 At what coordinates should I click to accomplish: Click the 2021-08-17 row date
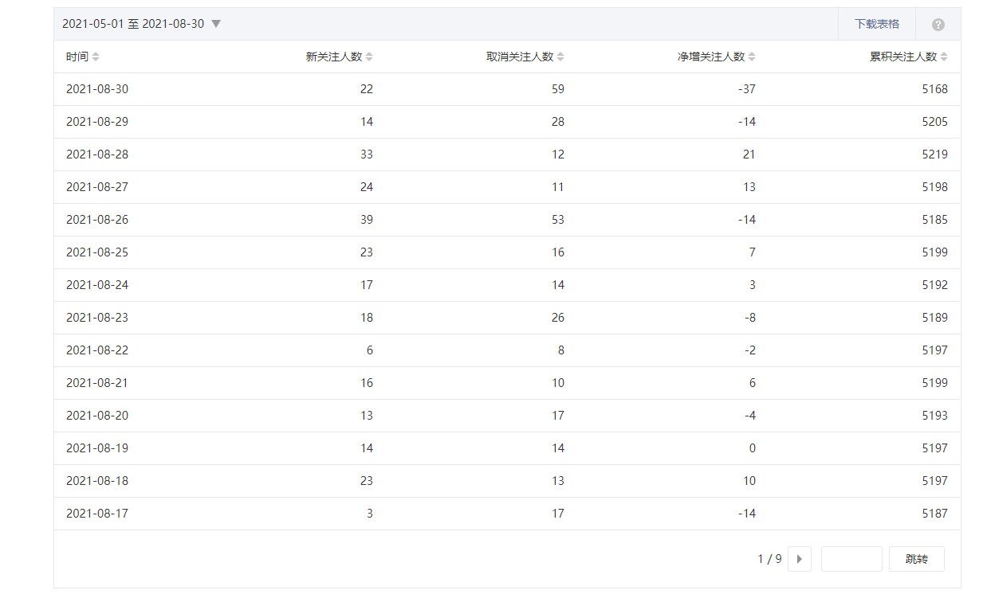coord(97,514)
